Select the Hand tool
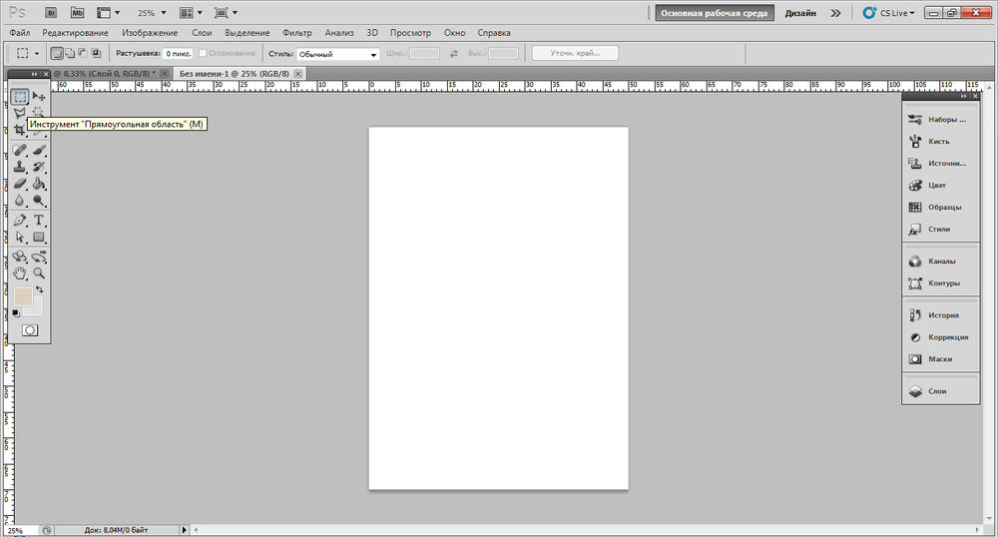The image size is (998, 537). tap(20, 271)
